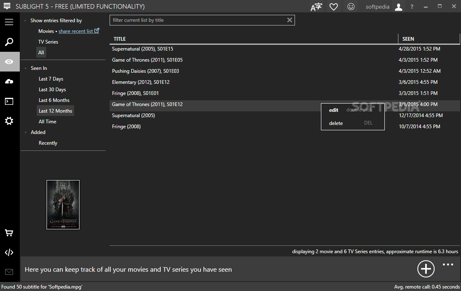Open the shopping cart icon
This screenshot has width=461, height=291.
click(9, 233)
